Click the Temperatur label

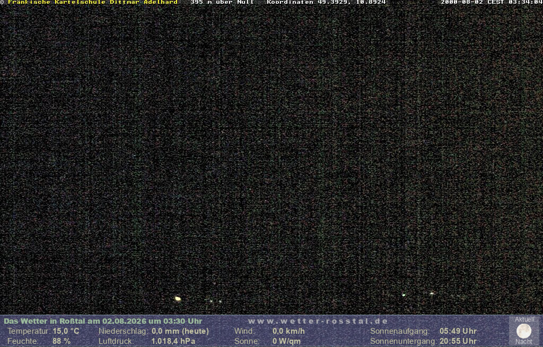(29, 331)
